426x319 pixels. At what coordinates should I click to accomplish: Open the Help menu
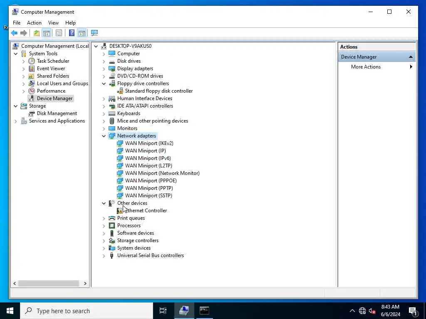[x=70, y=23]
